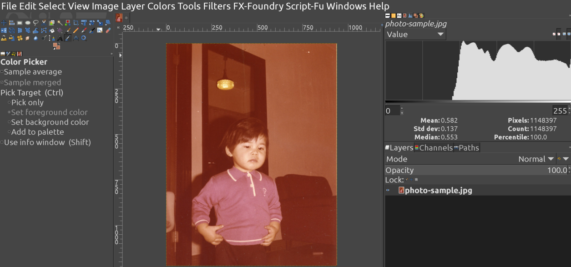571x267 pixels.
Task: Select the Zoom magnifier tool
Action: coord(84,38)
